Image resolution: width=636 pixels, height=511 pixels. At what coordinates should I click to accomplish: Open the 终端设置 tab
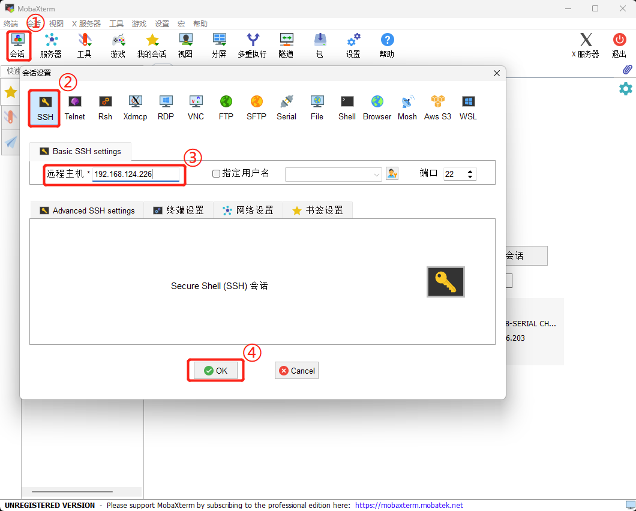[x=178, y=211]
